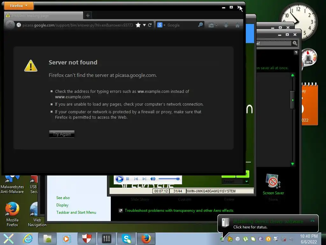Open help question mark in Personalization window
The height and width of the screenshot is (245, 326).
click(296, 53)
